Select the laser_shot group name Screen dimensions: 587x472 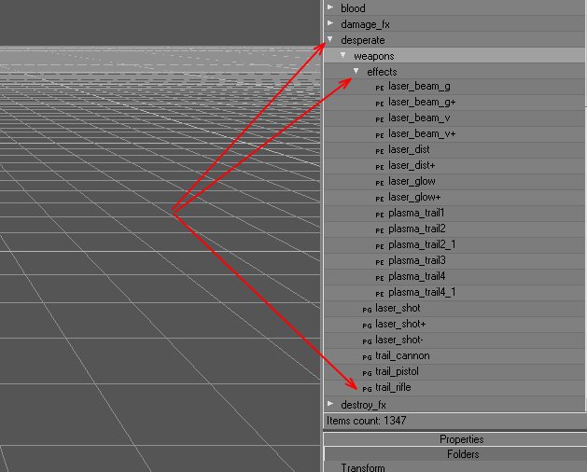click(x=398, y=308)
